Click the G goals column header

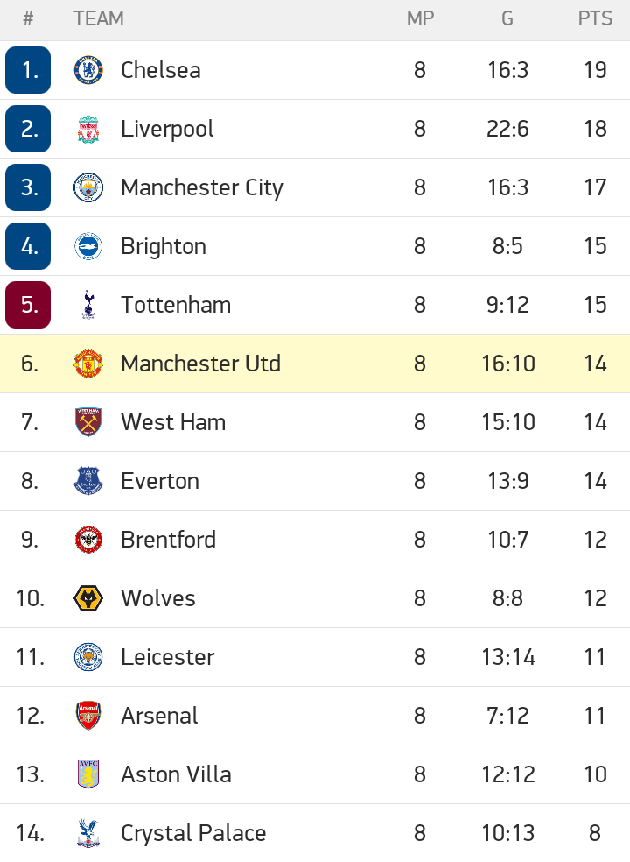click(507, 18)
